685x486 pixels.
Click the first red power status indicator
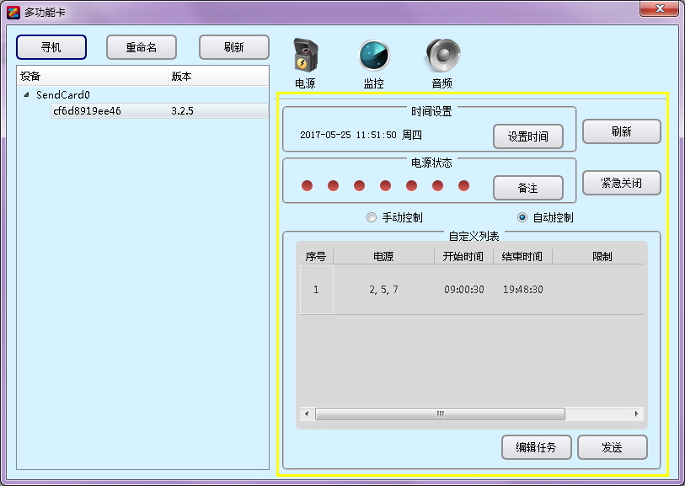tap(307, 185)
